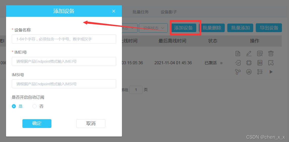
Task: Click the play triangle icon in the device row
Action: (x=271, y=72)
